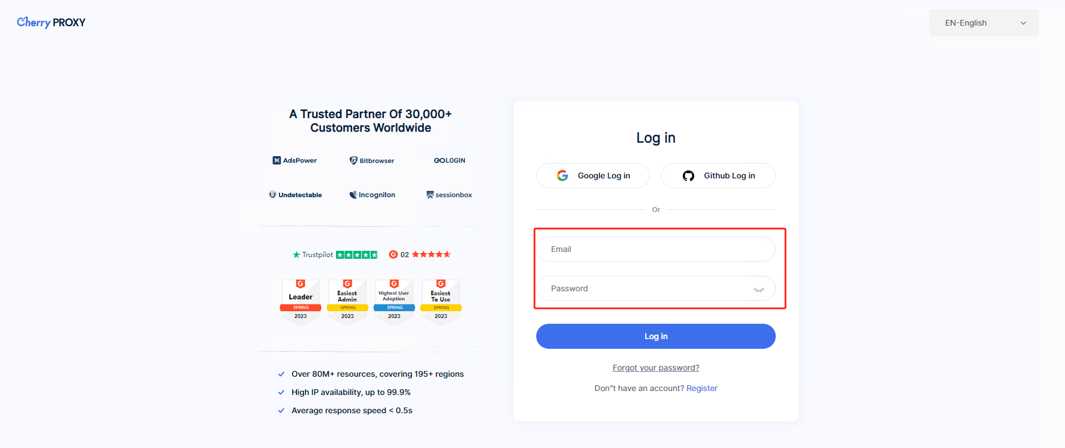Click the Undetectable partner logo
Viewport: 1065px width, 448px height.
pos(295,195)
